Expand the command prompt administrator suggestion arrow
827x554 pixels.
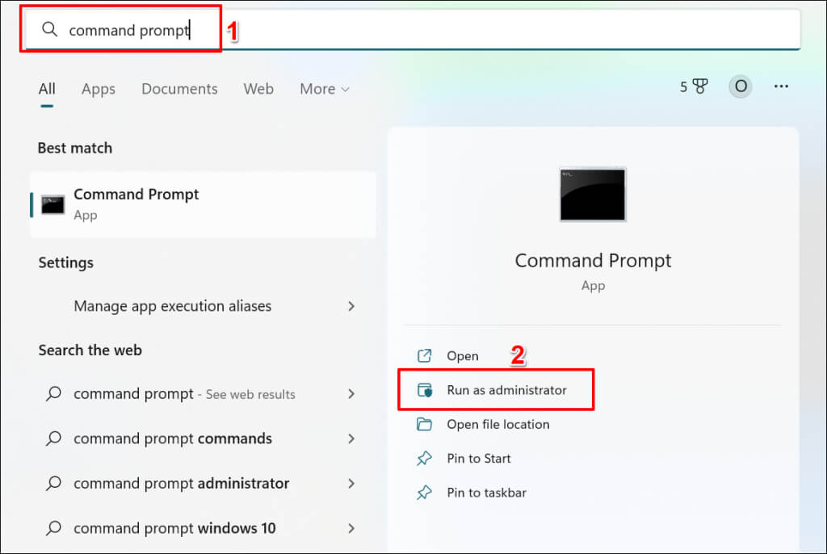click(x=351, y=484)
